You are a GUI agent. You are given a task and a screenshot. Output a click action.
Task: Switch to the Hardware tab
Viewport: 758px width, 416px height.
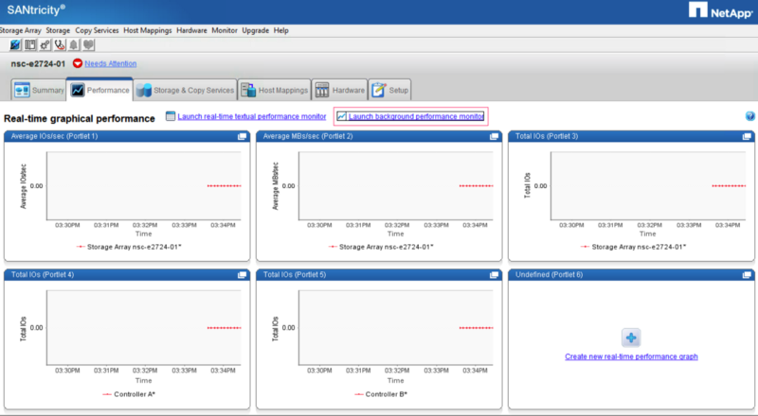339,91
